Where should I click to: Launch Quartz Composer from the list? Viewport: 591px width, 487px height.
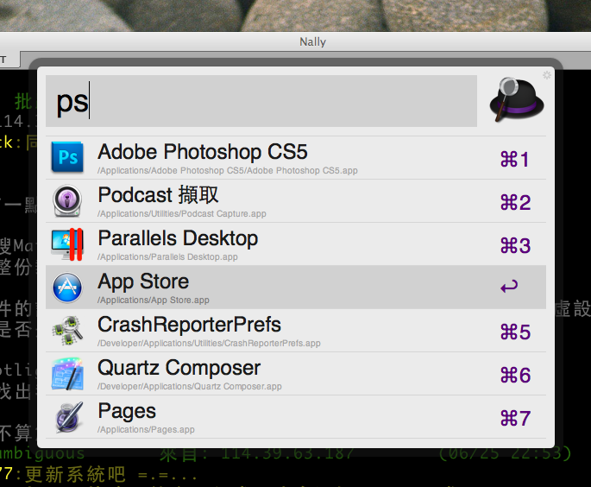point(296,374)
